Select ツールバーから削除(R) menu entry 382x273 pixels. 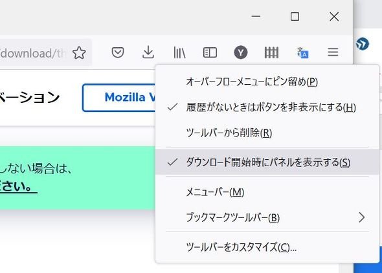pyautogui.click(x=267, y=133)
